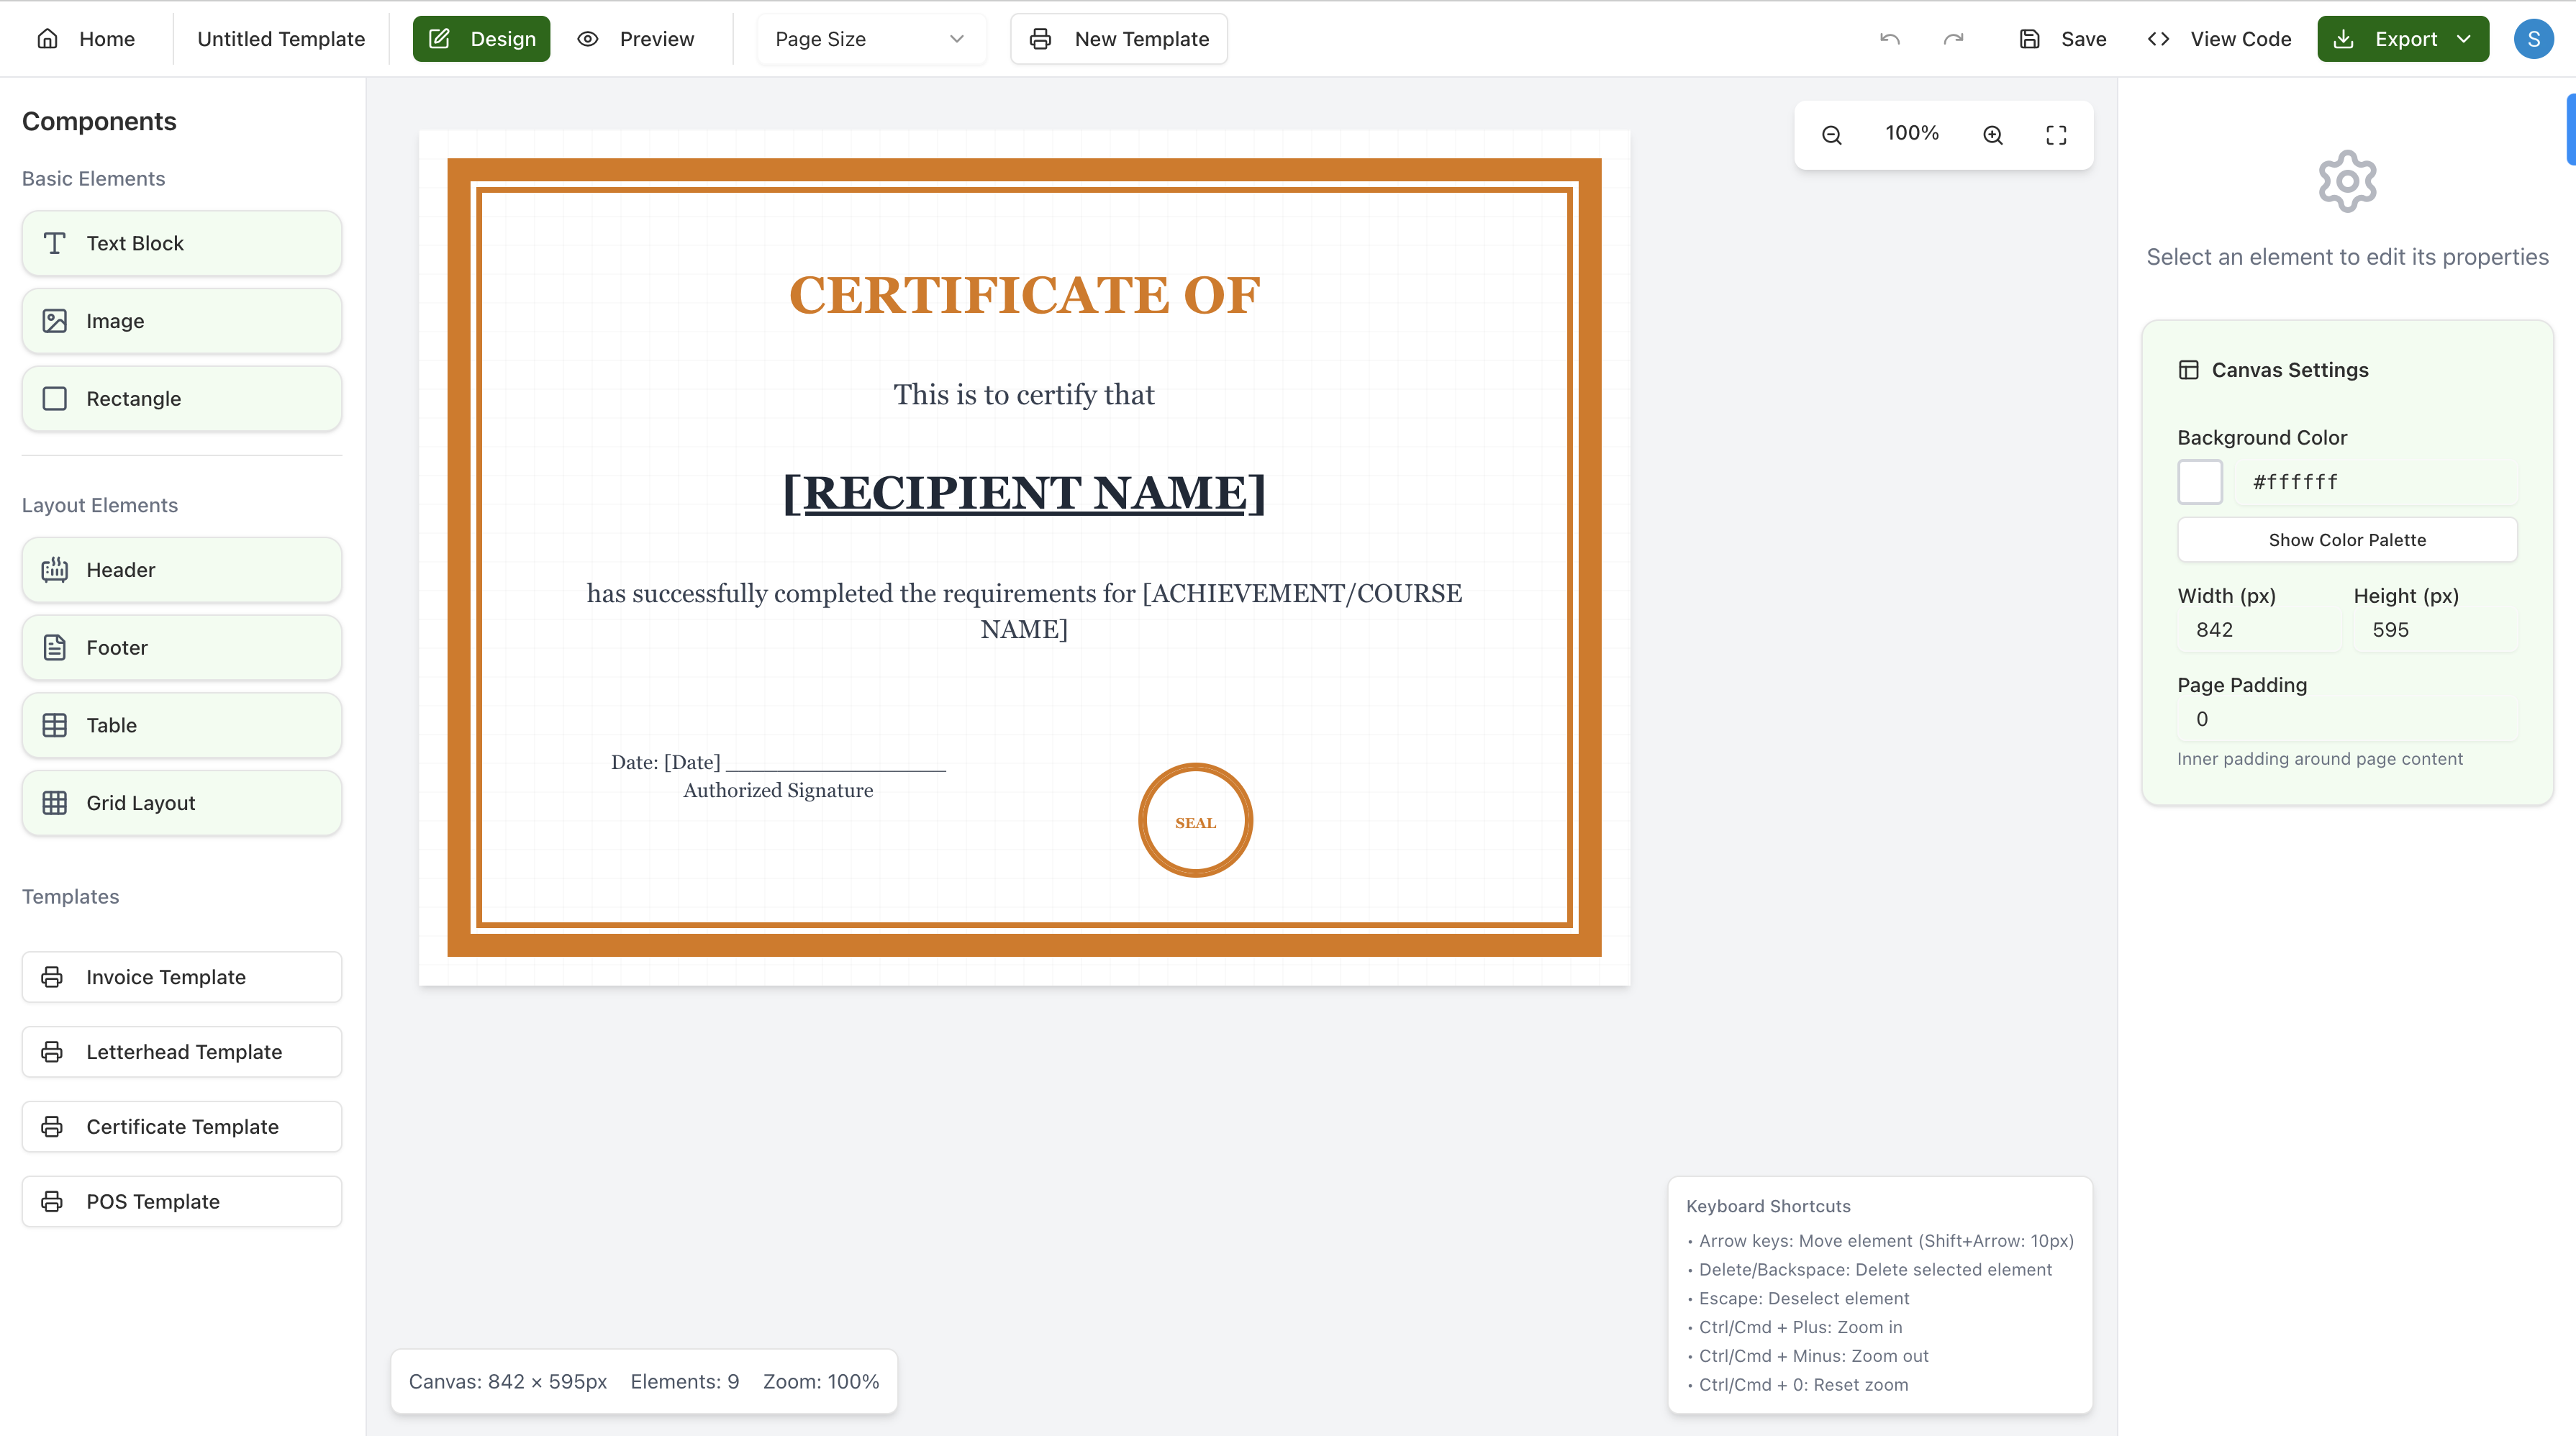The height and width of the screenshot is (1436, 2576).
Task: Load the Invoice Template
Action: click(182, 977)
